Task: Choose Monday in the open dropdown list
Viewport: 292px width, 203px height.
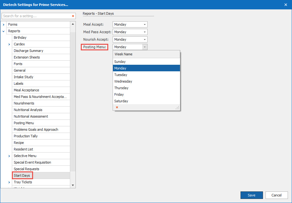Action: pyautogui.click(x=146, y=68)
